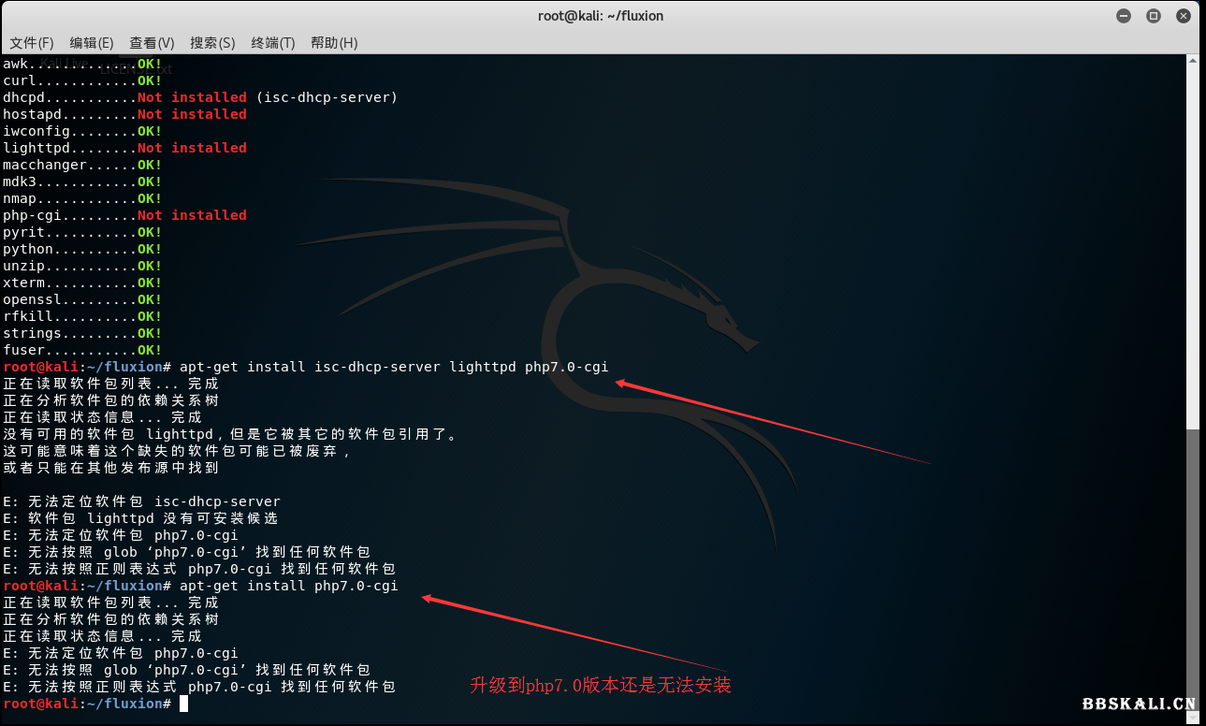Click the restore window icon in titlebar
Screen dimensions: 1206x726
pyautogui.click(x=1153, y=15)
